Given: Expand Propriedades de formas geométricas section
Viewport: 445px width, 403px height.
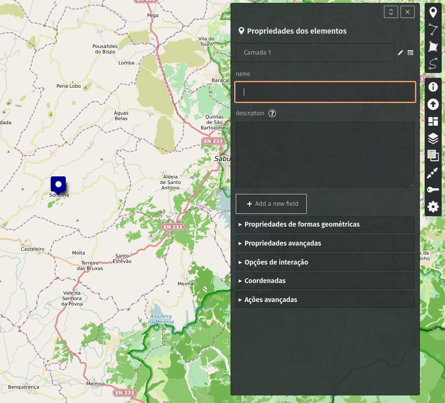Looking at the screenshot, I should (325, 225).
